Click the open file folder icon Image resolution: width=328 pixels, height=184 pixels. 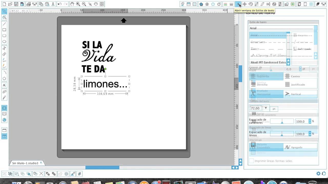pos(10,4)
